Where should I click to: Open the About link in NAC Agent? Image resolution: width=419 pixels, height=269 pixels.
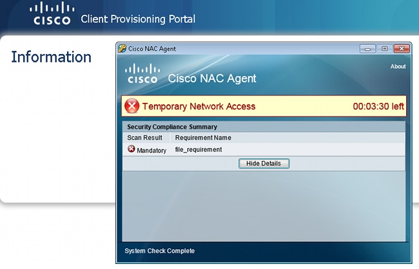tap(398, 66)
